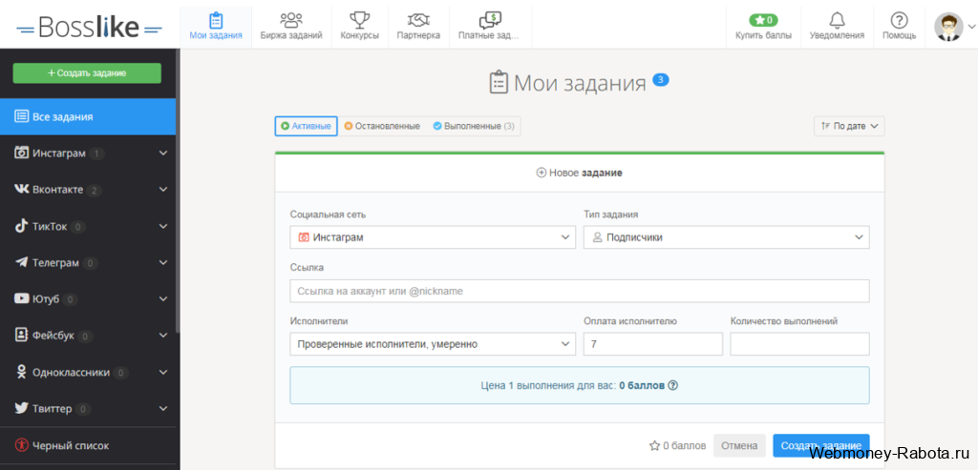Screen dimensions: 978x470
Task: Open Уведомления bell icon
Action: 837,20
